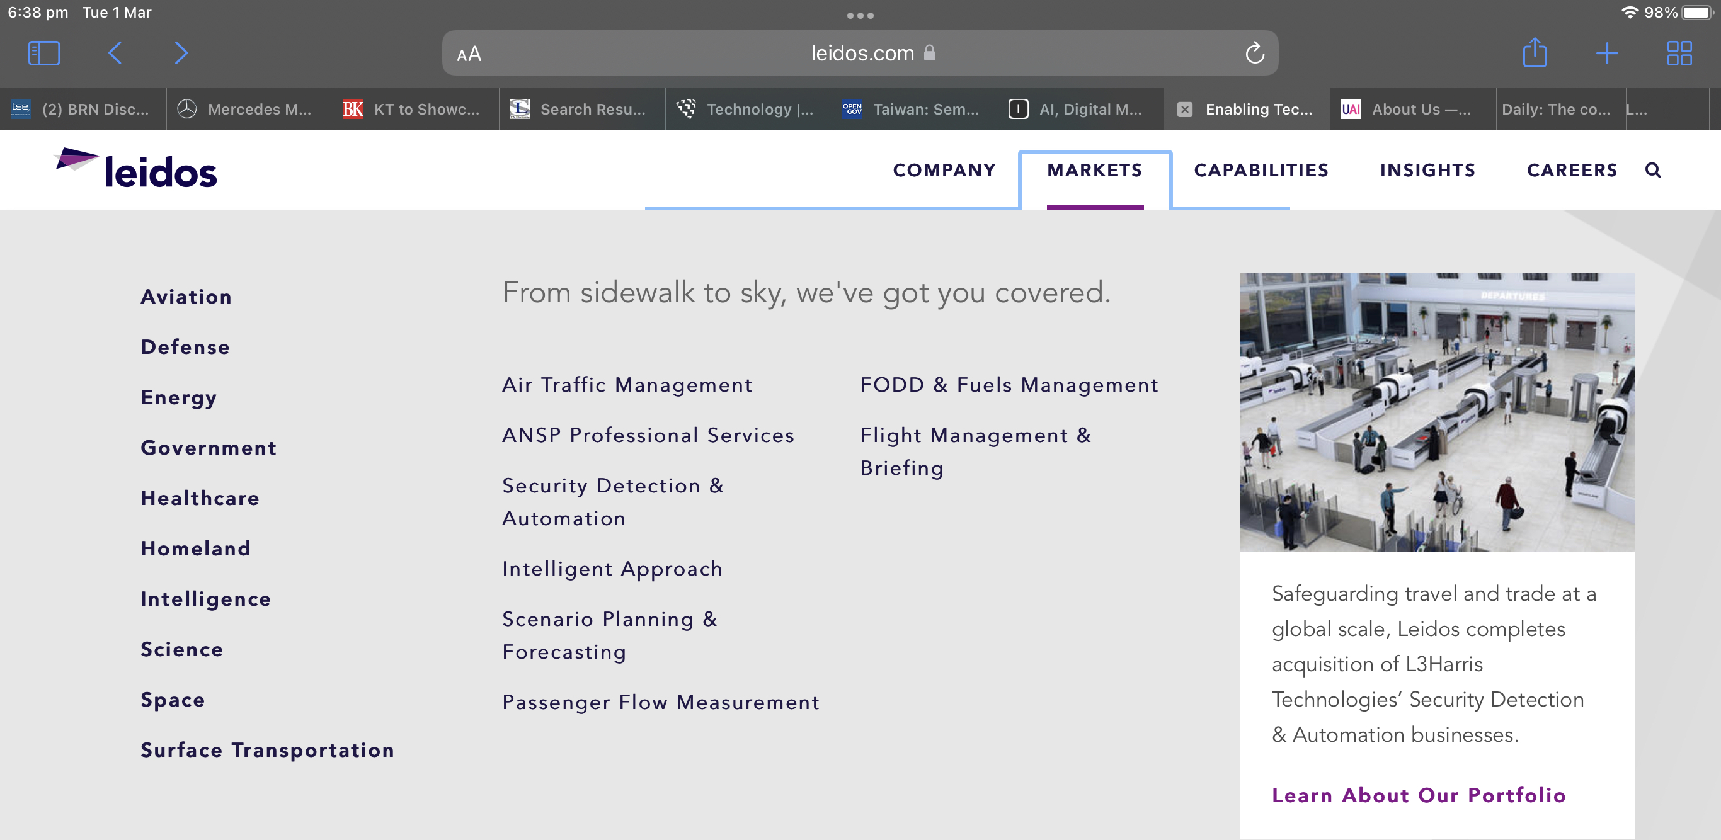Click the Safeguarding travel and trade text

coord(1434,664)
